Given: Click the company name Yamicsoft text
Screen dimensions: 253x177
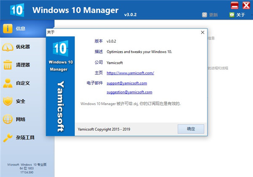Looking at the screenshot, I should pyautogui.click(x=115, y=63).
